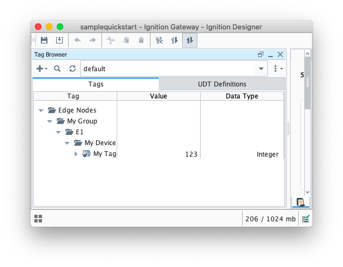Toggle the comm off mode button
343x267 pixels.
point(159,40)
